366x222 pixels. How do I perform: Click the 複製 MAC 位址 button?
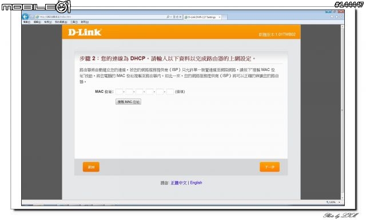click(x=128, y=102)
